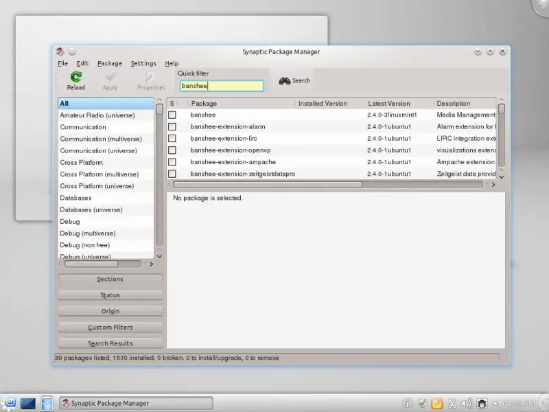549x412 pixels.
Task: Toggle the banshee-extension-lirc checkbox
Action: 172,139
